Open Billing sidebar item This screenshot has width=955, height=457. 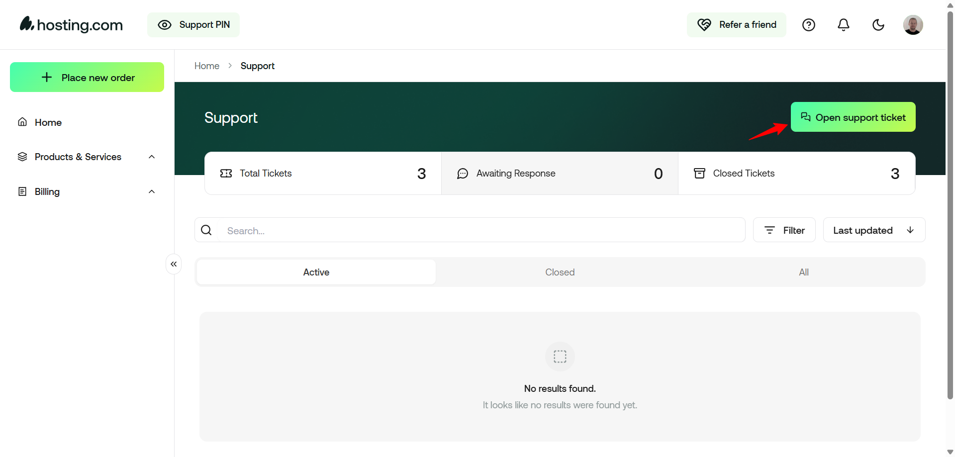47,191
